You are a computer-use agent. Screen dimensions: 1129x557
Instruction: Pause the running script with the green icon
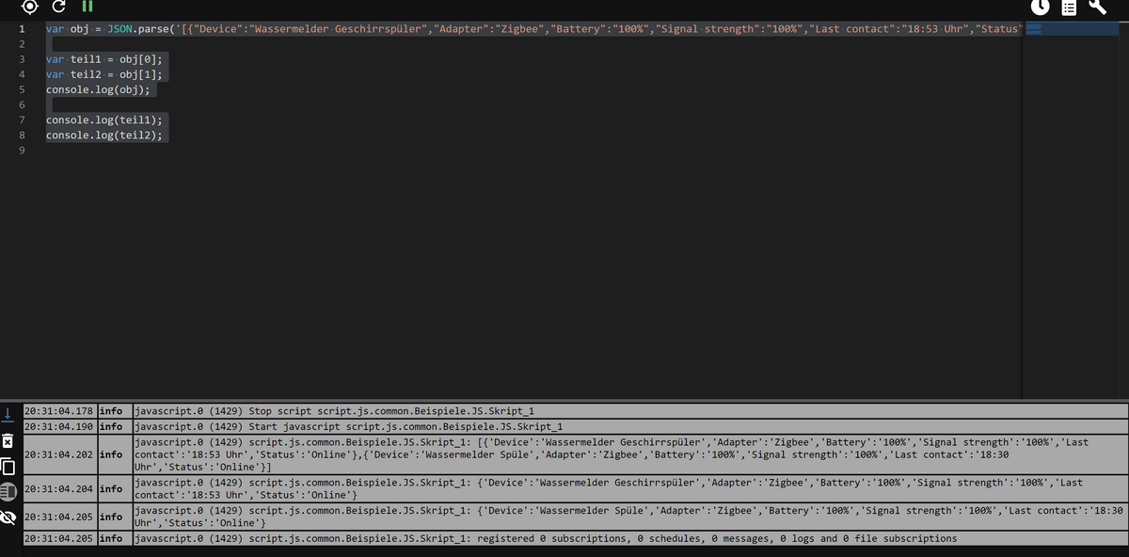[87, 7]
